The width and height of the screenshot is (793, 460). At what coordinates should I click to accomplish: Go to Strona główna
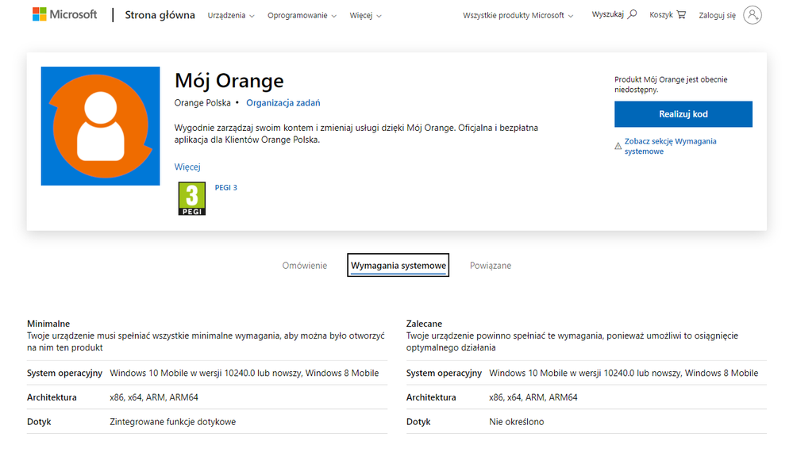coord(160,15)
